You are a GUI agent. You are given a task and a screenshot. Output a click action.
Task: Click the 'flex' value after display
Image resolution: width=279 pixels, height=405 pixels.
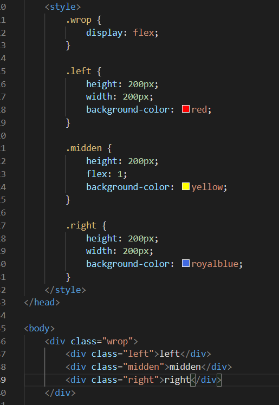point(144,32)
